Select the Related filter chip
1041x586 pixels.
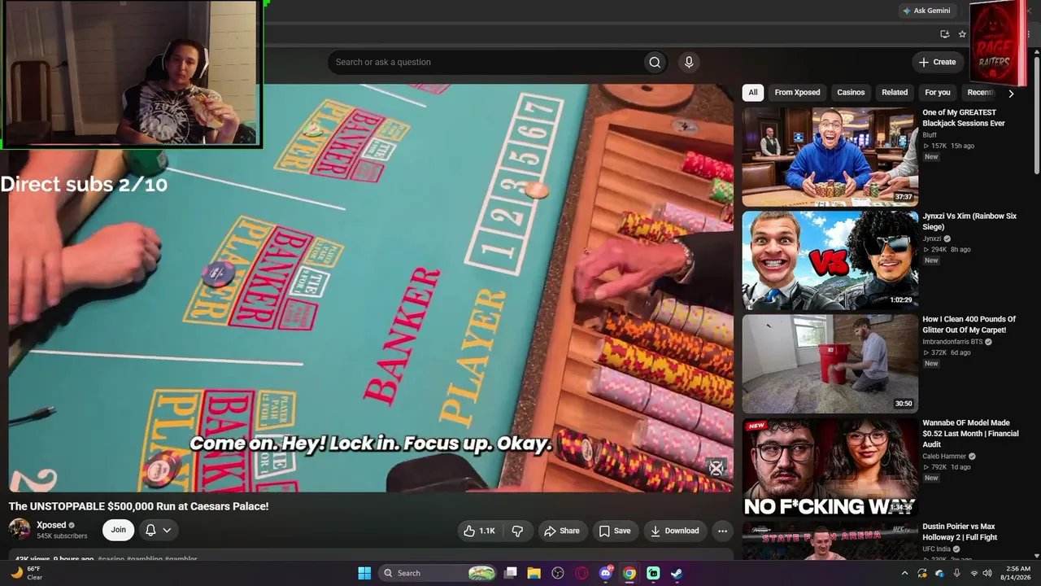(895, 92)
